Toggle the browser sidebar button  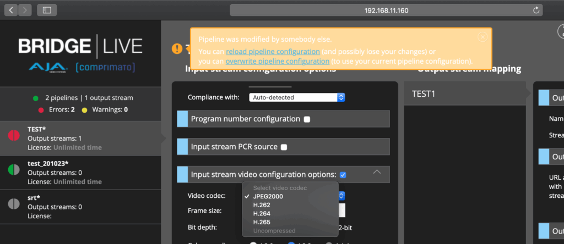click(47, 10)
